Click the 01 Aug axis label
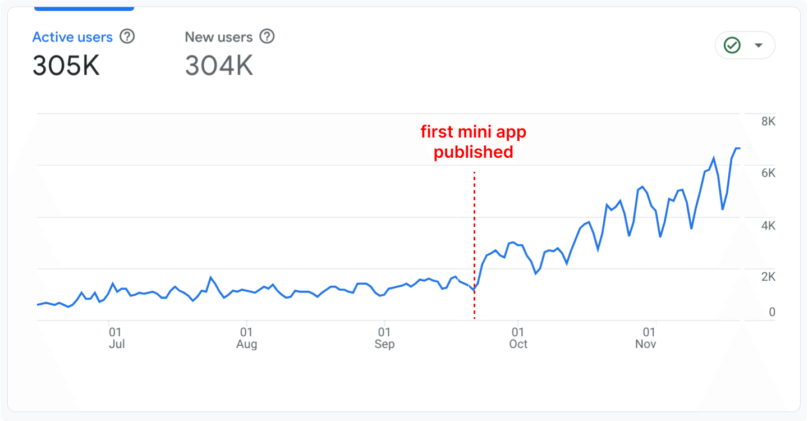Viewport: 808px width, 421px height. 246,338
